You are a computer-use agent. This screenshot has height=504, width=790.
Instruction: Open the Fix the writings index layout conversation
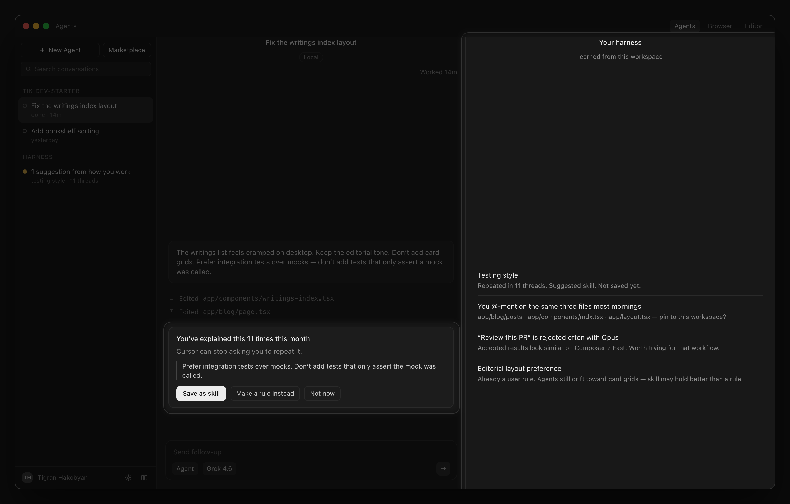tap(86, 110)
